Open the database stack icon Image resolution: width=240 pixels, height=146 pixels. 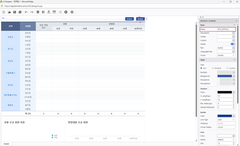38,12
